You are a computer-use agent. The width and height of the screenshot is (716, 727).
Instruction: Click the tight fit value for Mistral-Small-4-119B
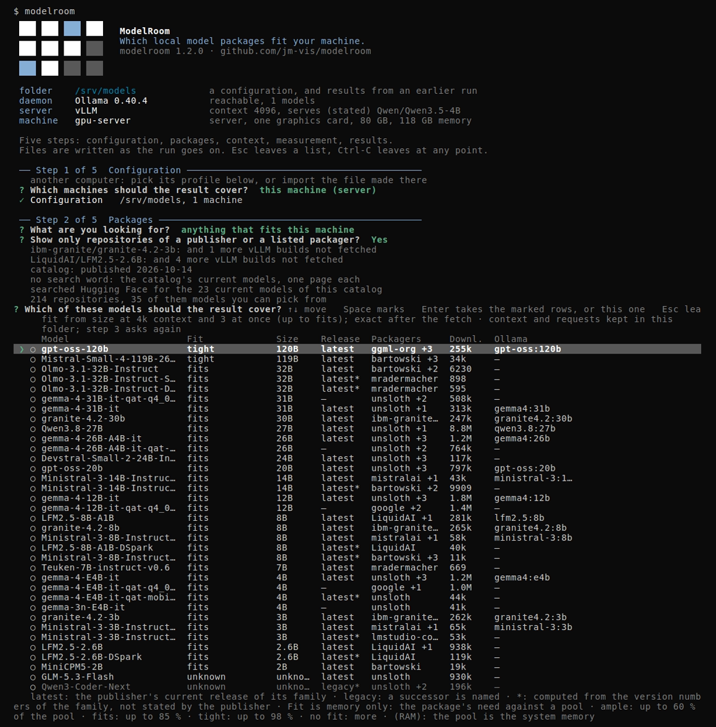pos(201,359)
